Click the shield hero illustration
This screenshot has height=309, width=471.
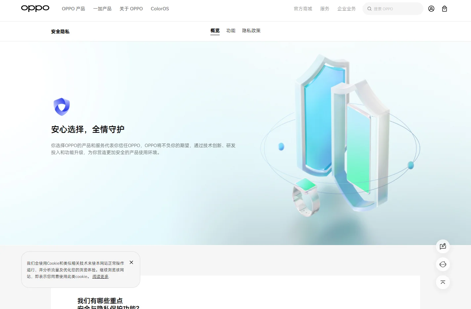pos(341,136)
